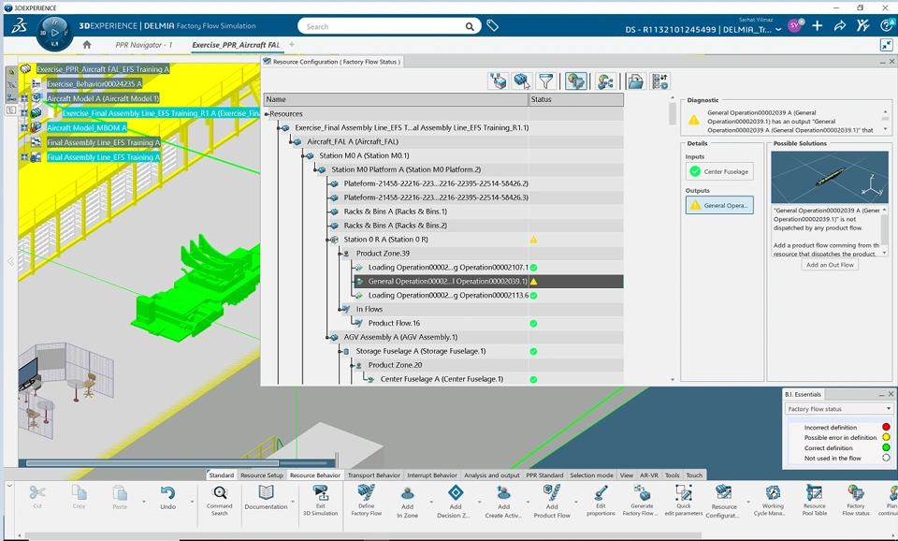The height and width of the screenshot is (541, 898).
Task: Click Edit proportions tool
Action: click(x=601, y=501)
